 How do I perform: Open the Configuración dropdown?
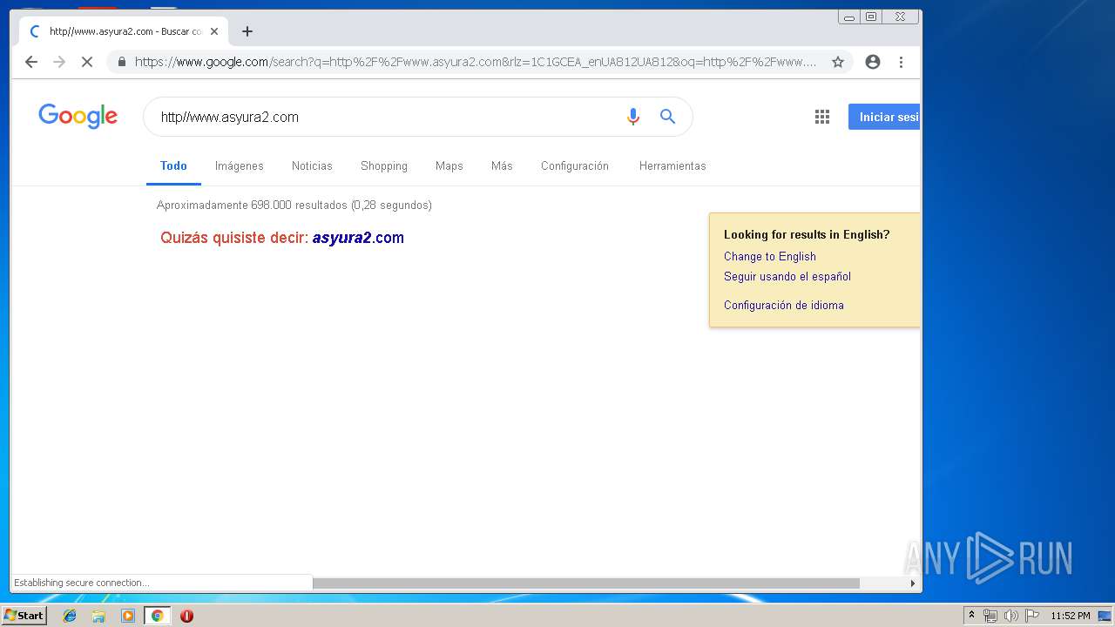tap(575, 165)
